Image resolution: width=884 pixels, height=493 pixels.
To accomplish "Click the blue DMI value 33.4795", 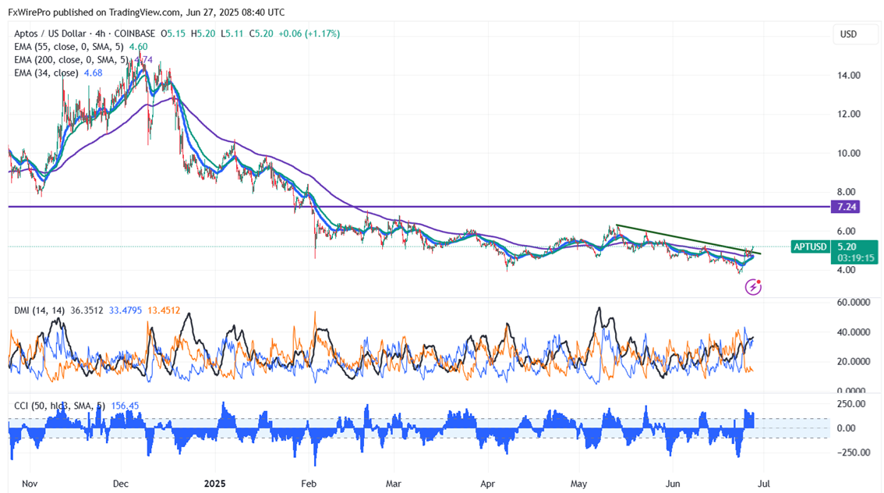I will pyautogui.click(x=126, y=310).
